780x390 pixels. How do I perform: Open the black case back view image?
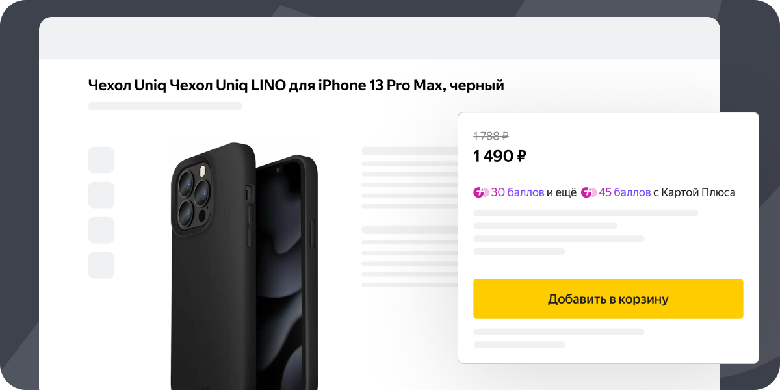(x=211, y=266)
